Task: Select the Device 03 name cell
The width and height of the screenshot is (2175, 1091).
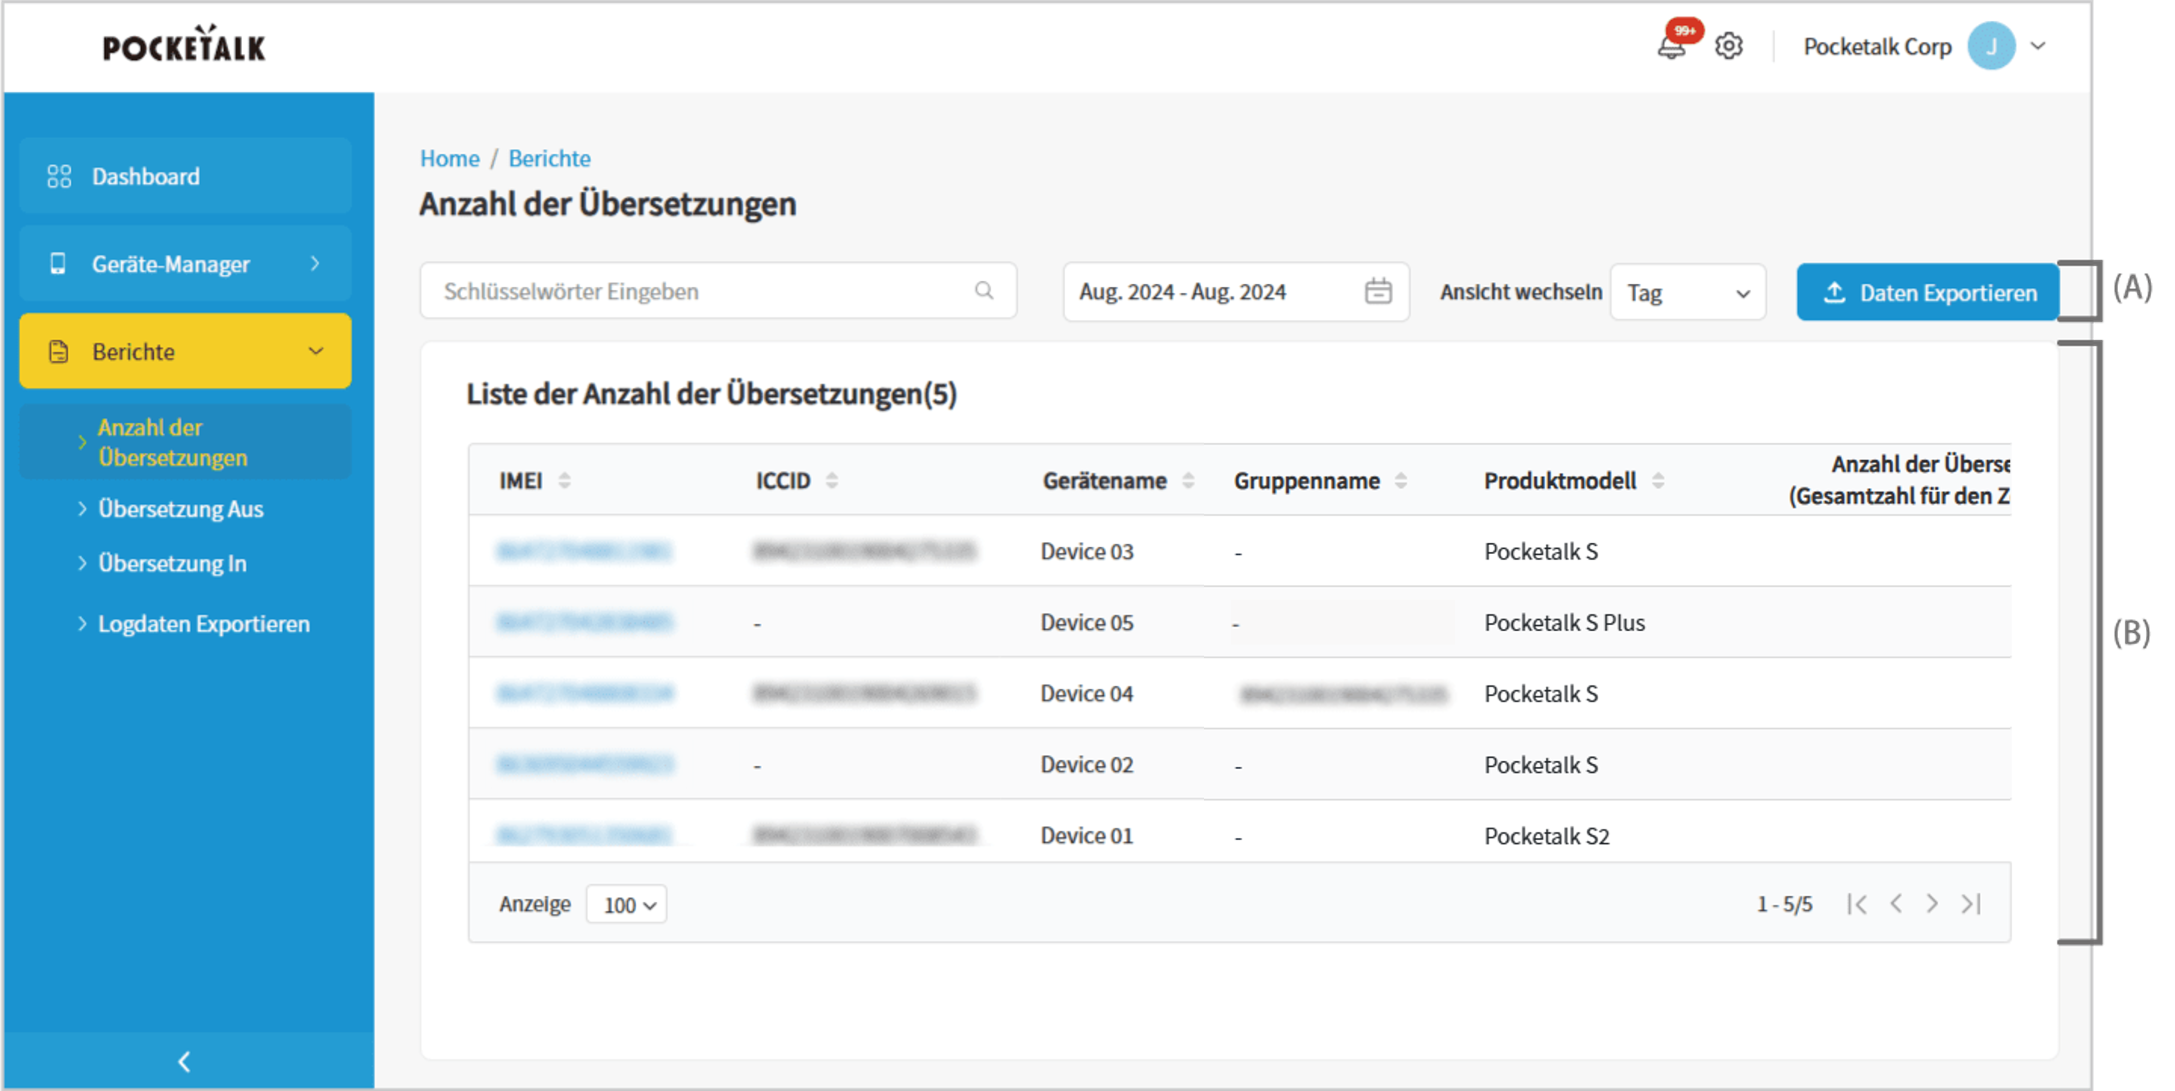Action: [x=1087, y=551]
